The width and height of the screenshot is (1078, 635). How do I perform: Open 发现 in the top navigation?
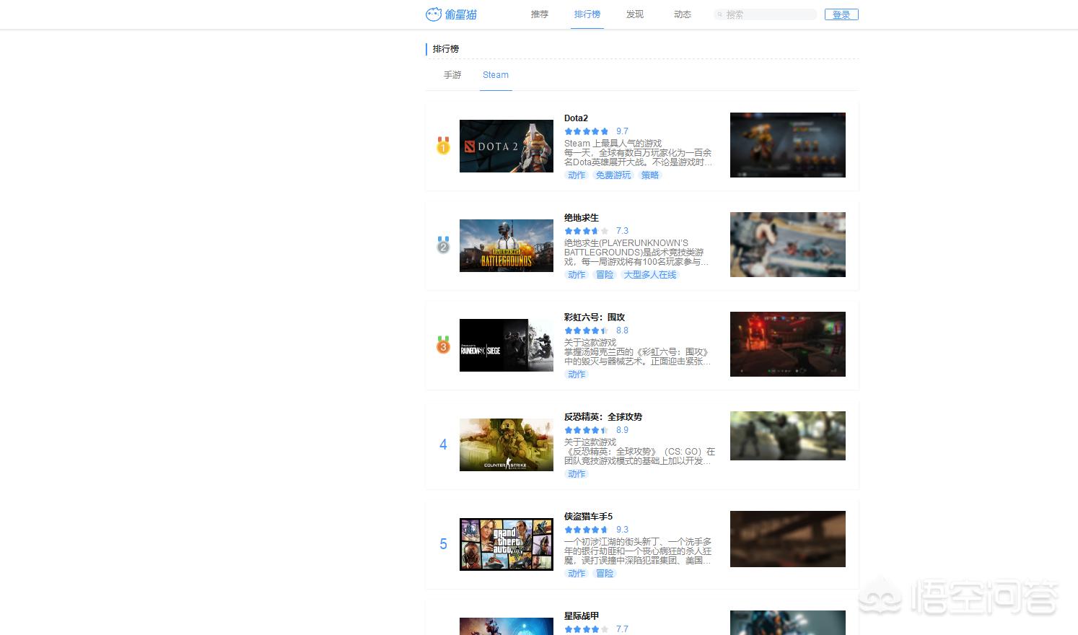pyautogui.click(x=635, y=14)
